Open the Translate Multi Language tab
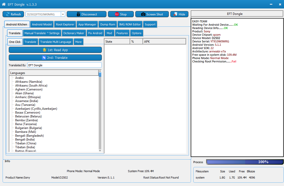 (56, 42)
